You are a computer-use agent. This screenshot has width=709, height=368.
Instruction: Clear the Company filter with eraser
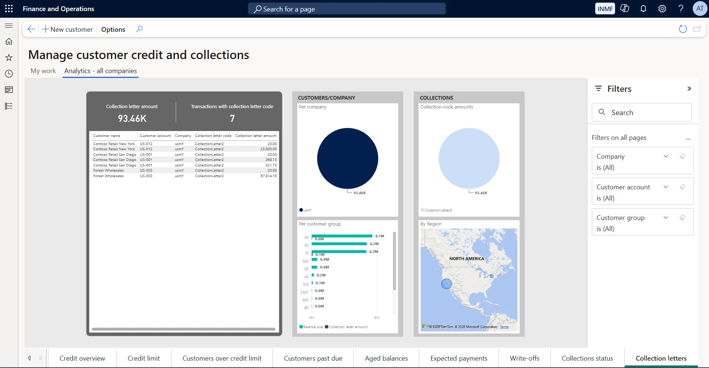tap(682, 156)
